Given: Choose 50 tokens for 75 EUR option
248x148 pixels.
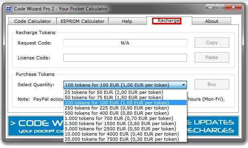Looking at the screenshot, I should [125, 97].
